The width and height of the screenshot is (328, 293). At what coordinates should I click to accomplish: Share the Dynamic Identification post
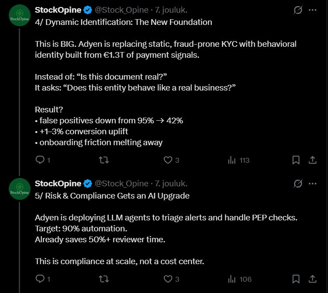pos(312,160)
